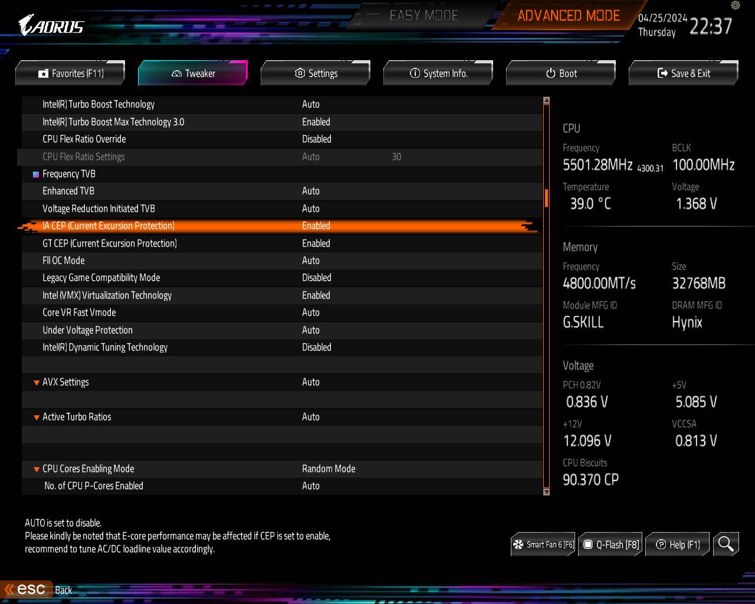755x604 pixels.
Task: Go to the Settings tab
Action: [316, 73]
